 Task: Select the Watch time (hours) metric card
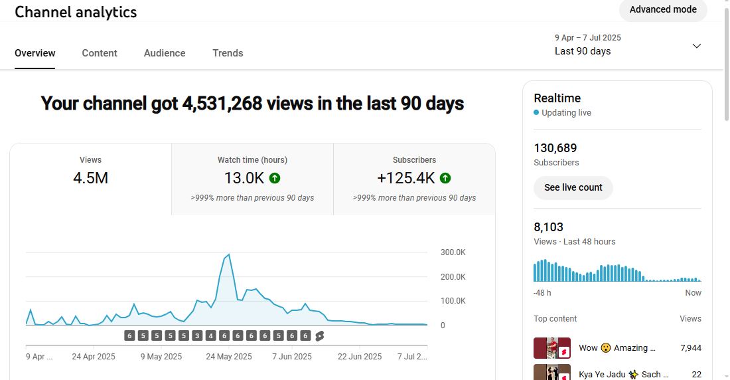pyautogui.click(x=252, y=179)
